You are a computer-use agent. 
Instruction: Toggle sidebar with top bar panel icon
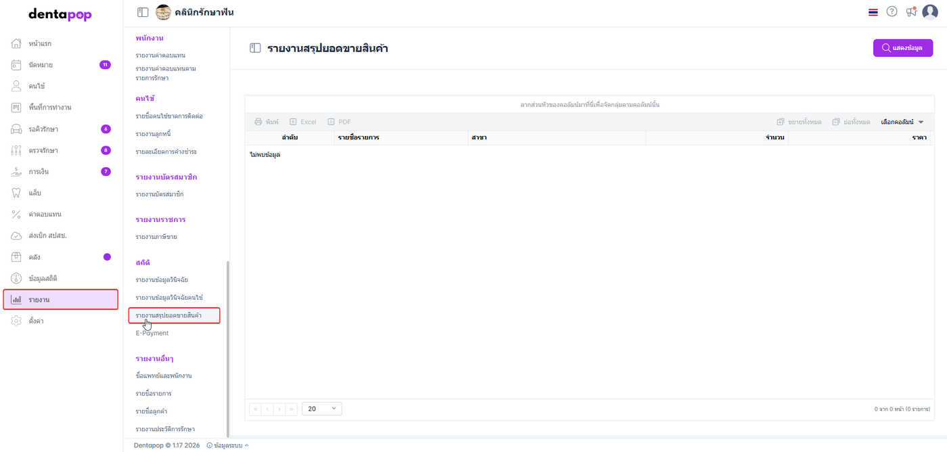[142, 12]
